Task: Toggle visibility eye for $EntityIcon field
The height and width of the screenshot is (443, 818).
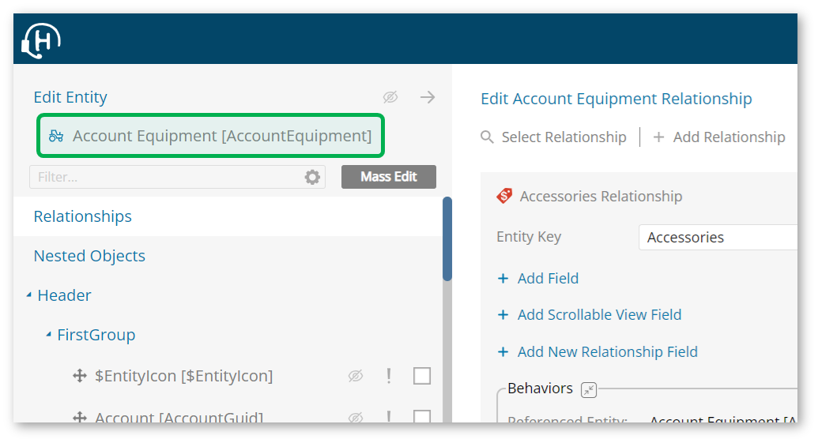Action: (356, 376)
